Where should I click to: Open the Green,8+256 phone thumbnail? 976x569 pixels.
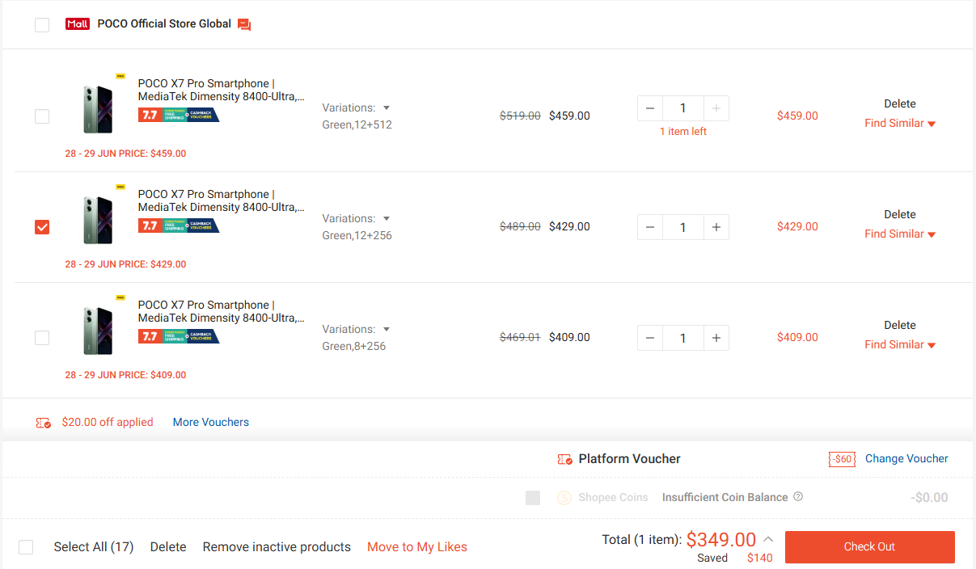pyautogui.click(x=99, y=330)
